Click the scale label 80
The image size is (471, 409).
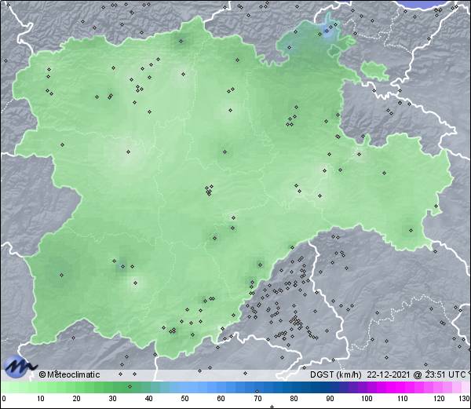click(294, 399)
